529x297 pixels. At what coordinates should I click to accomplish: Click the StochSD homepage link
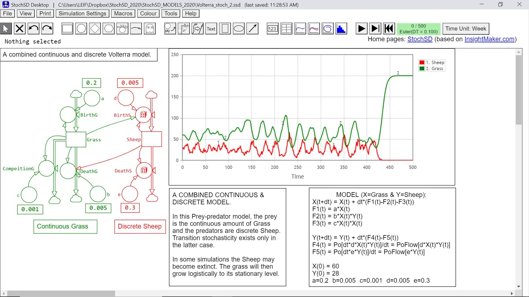pyautogui.click(x=420, y=39)
